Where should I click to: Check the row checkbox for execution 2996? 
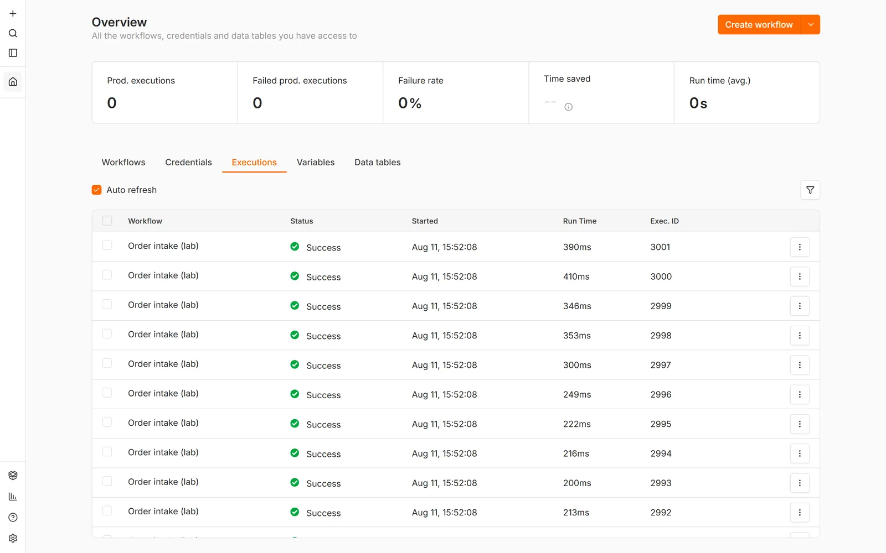107,393
